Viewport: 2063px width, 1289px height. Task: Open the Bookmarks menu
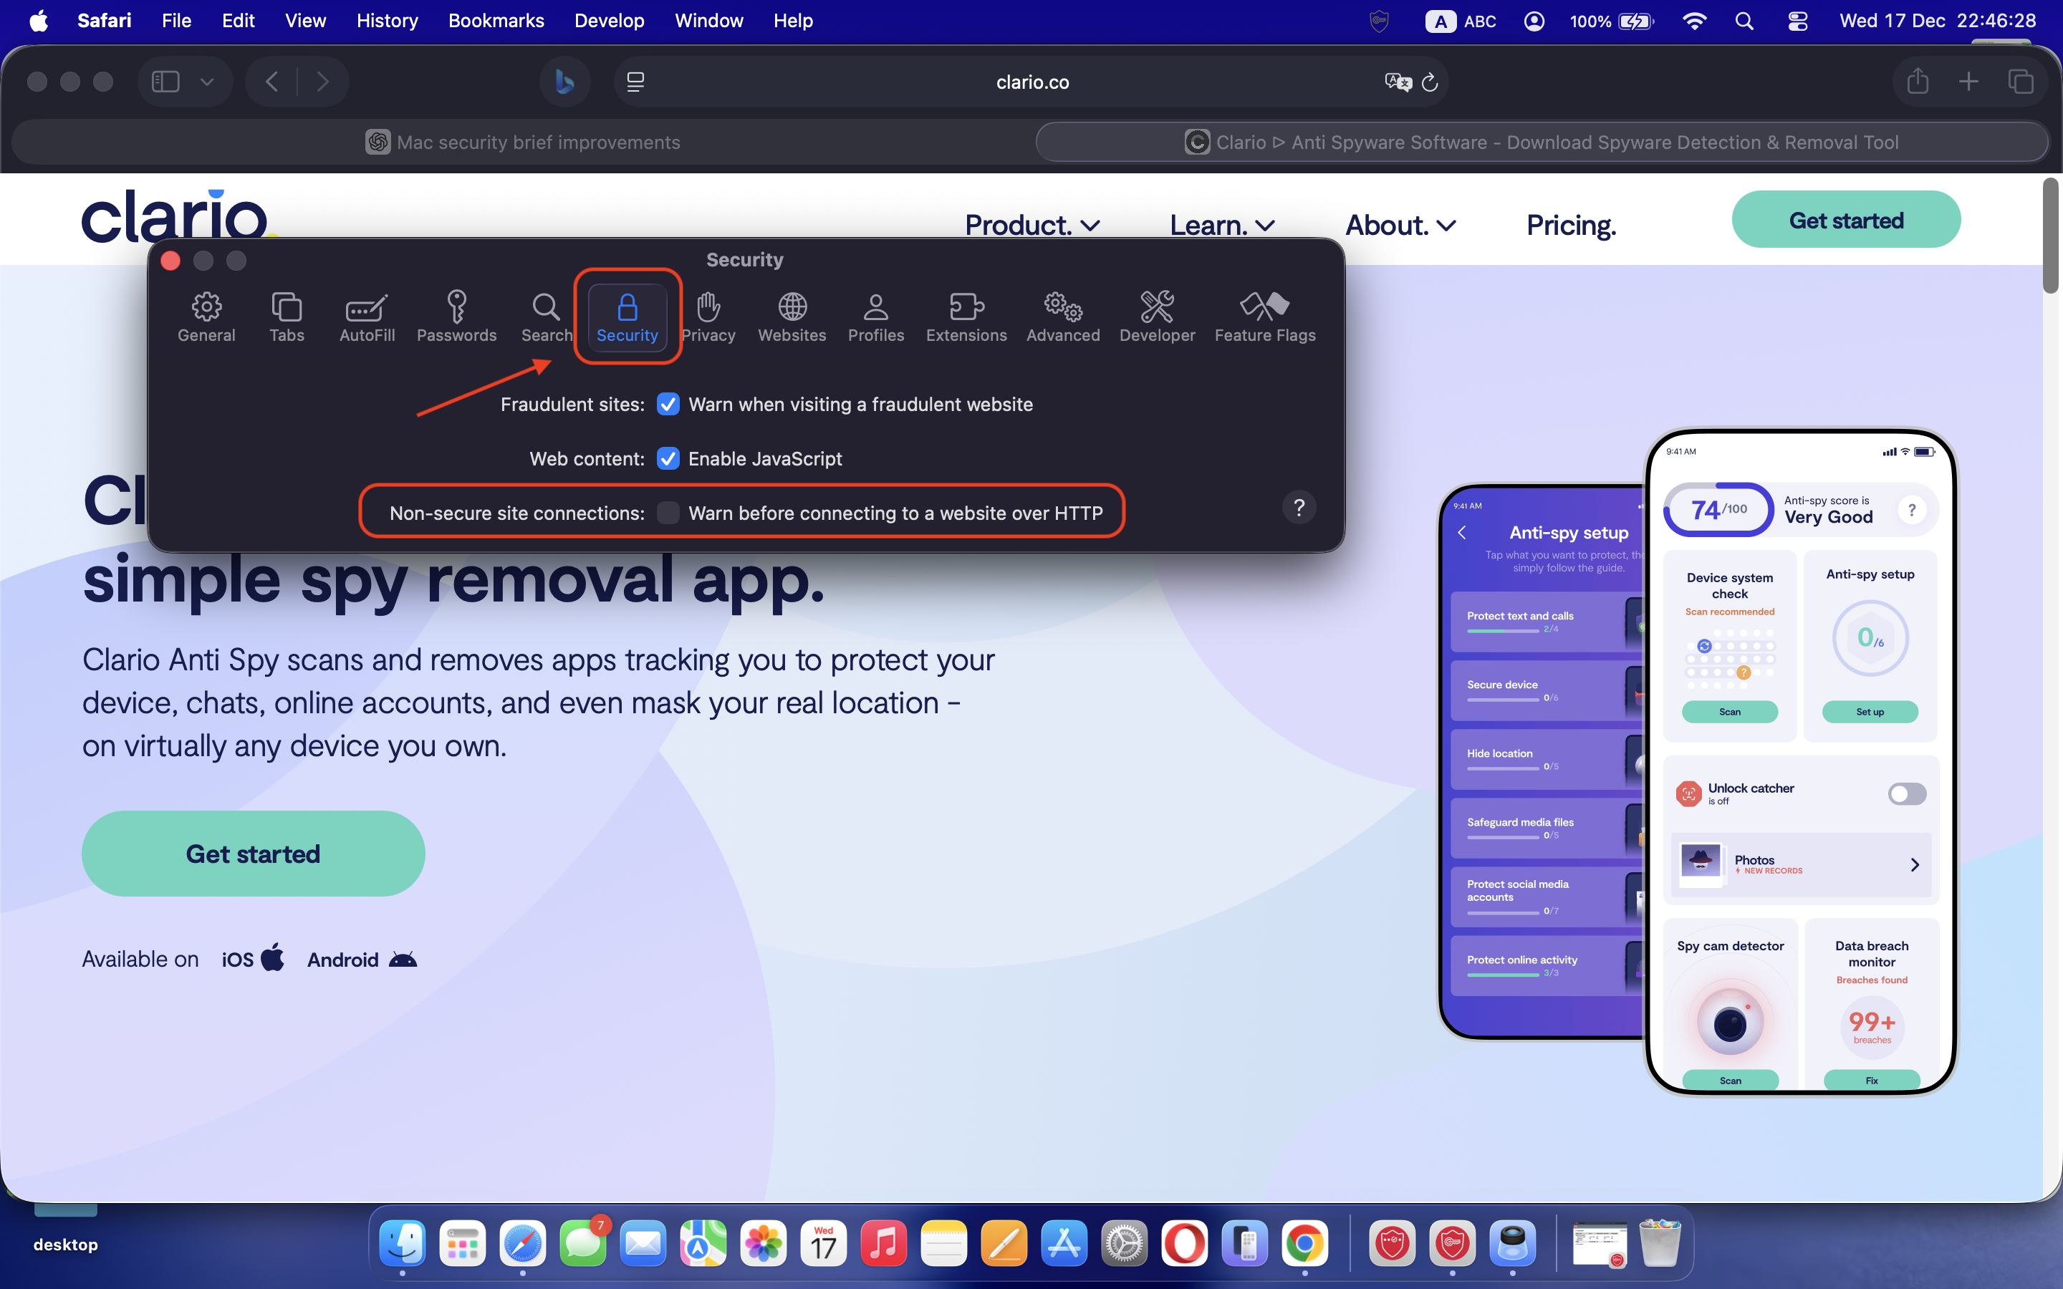(496, 21)
